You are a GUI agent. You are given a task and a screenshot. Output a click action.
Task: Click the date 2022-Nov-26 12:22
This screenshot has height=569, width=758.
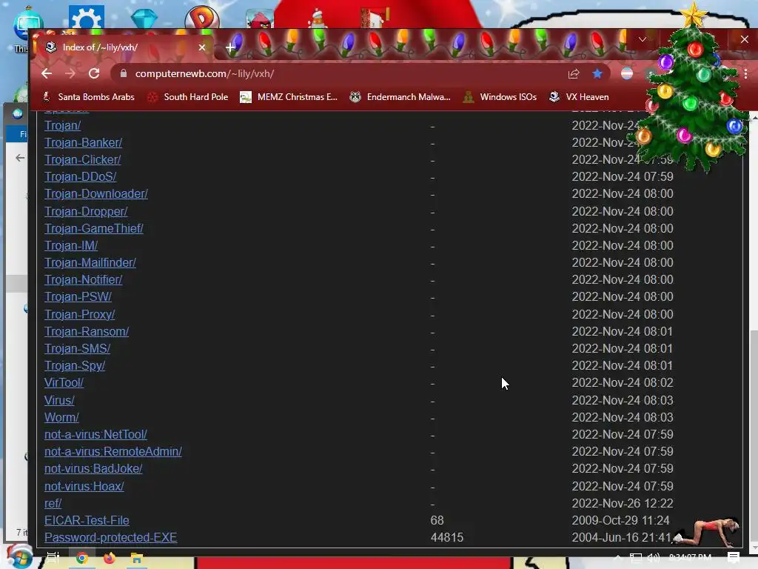tap(622, 503)
